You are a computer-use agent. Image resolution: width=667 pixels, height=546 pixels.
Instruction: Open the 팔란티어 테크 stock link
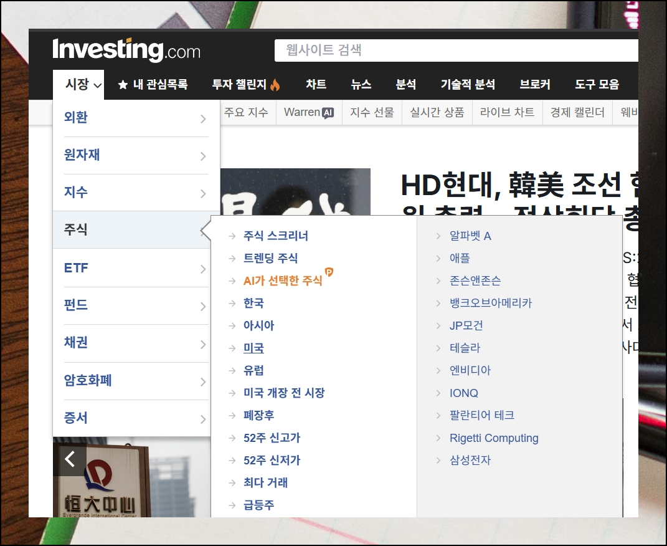point(482,415)
